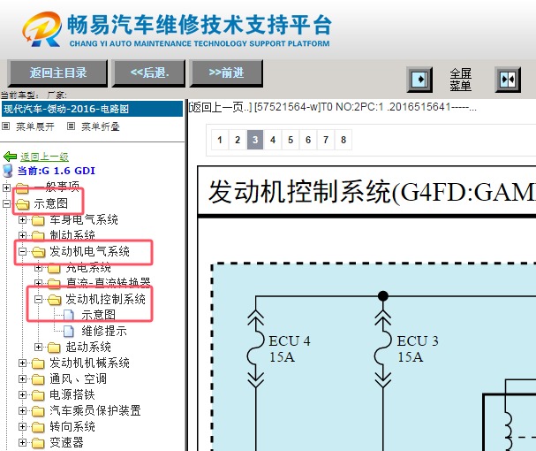
Task: Click the panel expand arrow icon left of 全屏菜单
Action: (x=419, y=80)
